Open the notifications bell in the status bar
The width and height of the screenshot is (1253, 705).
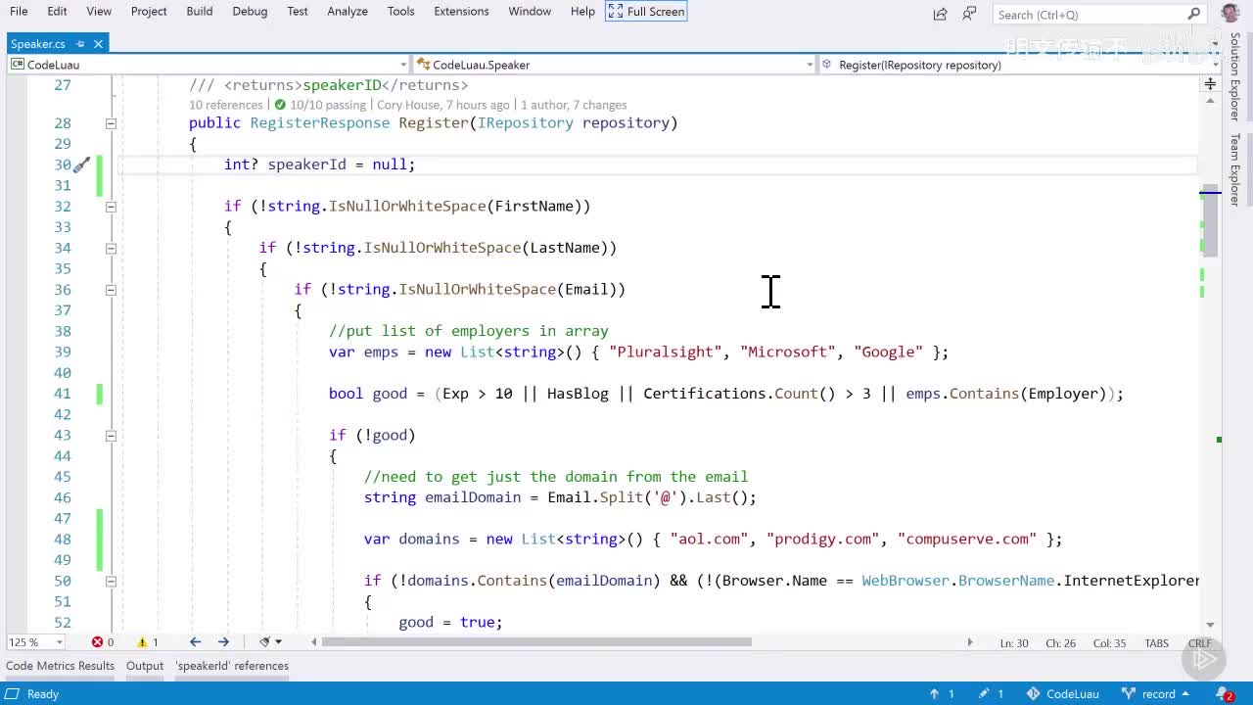pos(1228,694)
